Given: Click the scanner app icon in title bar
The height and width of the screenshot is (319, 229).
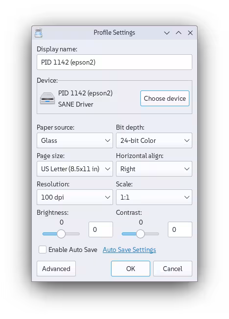Looking at the screenshot, I should point(39,33).
